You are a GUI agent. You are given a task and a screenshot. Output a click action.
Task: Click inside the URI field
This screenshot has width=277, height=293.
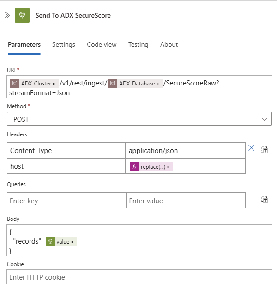pos(139,87)
